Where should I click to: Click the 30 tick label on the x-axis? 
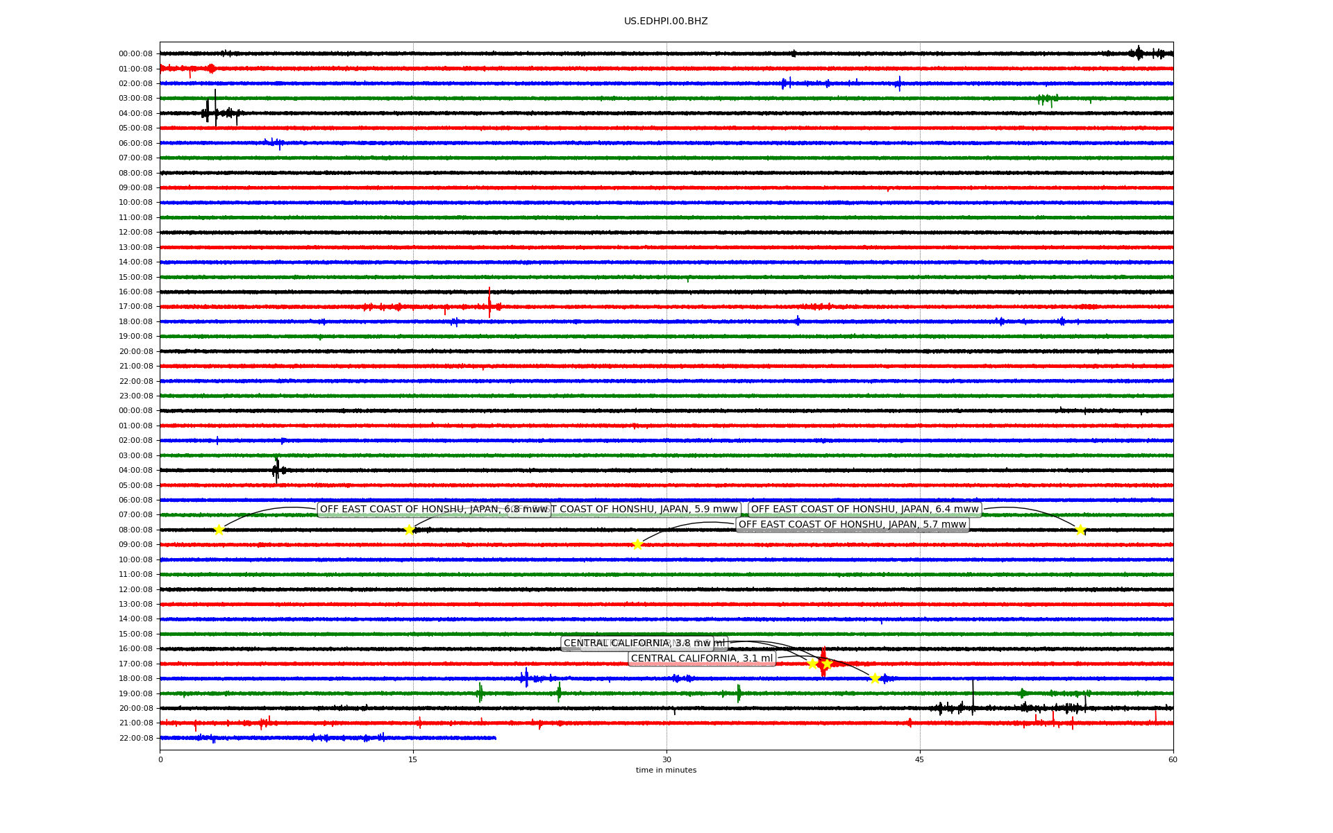pyautogui.click(x=666, y=760)
